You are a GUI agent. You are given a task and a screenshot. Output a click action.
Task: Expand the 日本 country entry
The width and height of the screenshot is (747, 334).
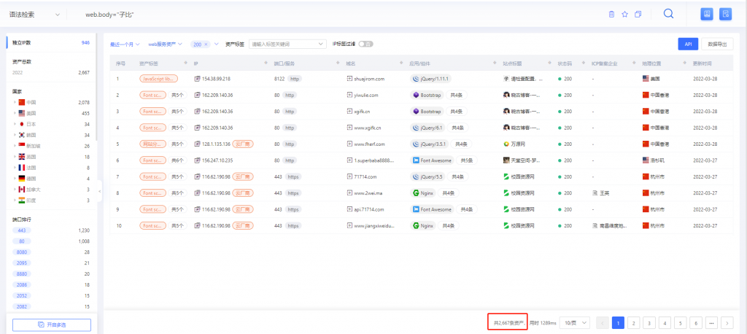coord(15,124)
